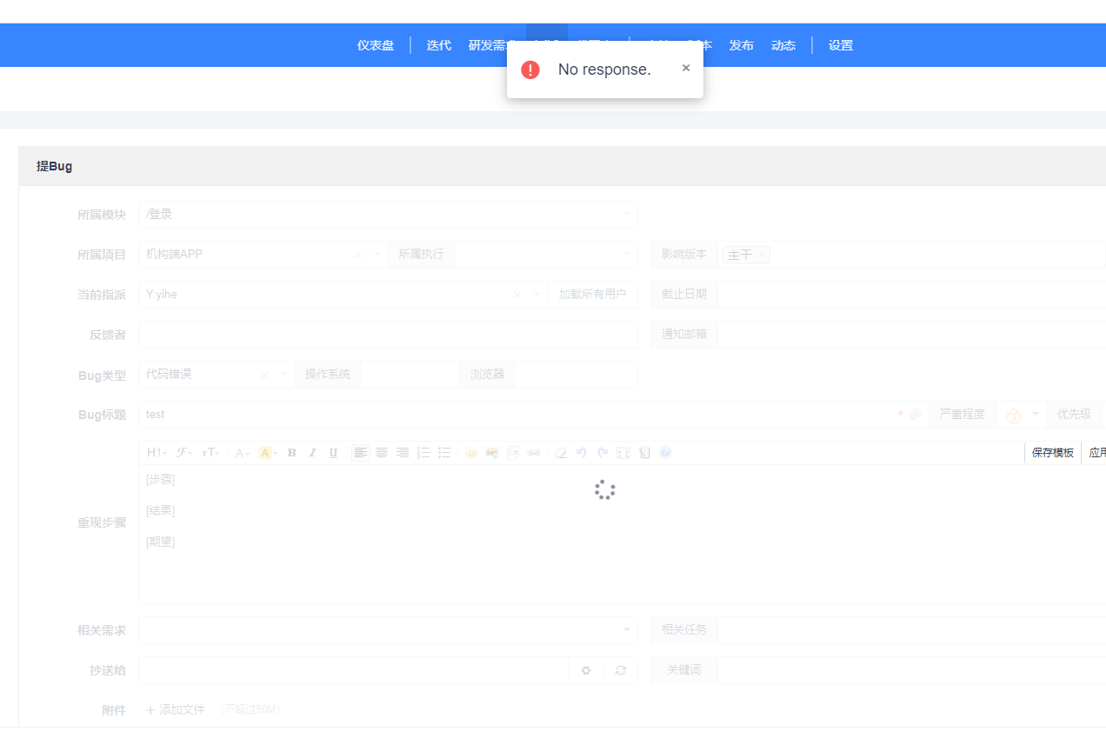This screenshot has width=1106, height=745.
Task: Toggle bold formatting
Action: (292, 453)
